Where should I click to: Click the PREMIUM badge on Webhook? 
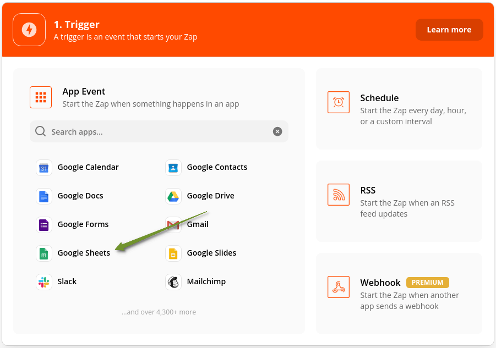[428, 282]
